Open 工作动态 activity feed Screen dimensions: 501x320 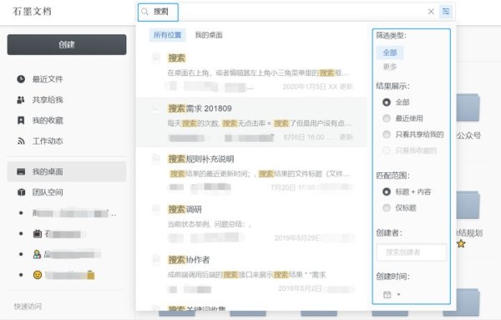coord(48,141)
